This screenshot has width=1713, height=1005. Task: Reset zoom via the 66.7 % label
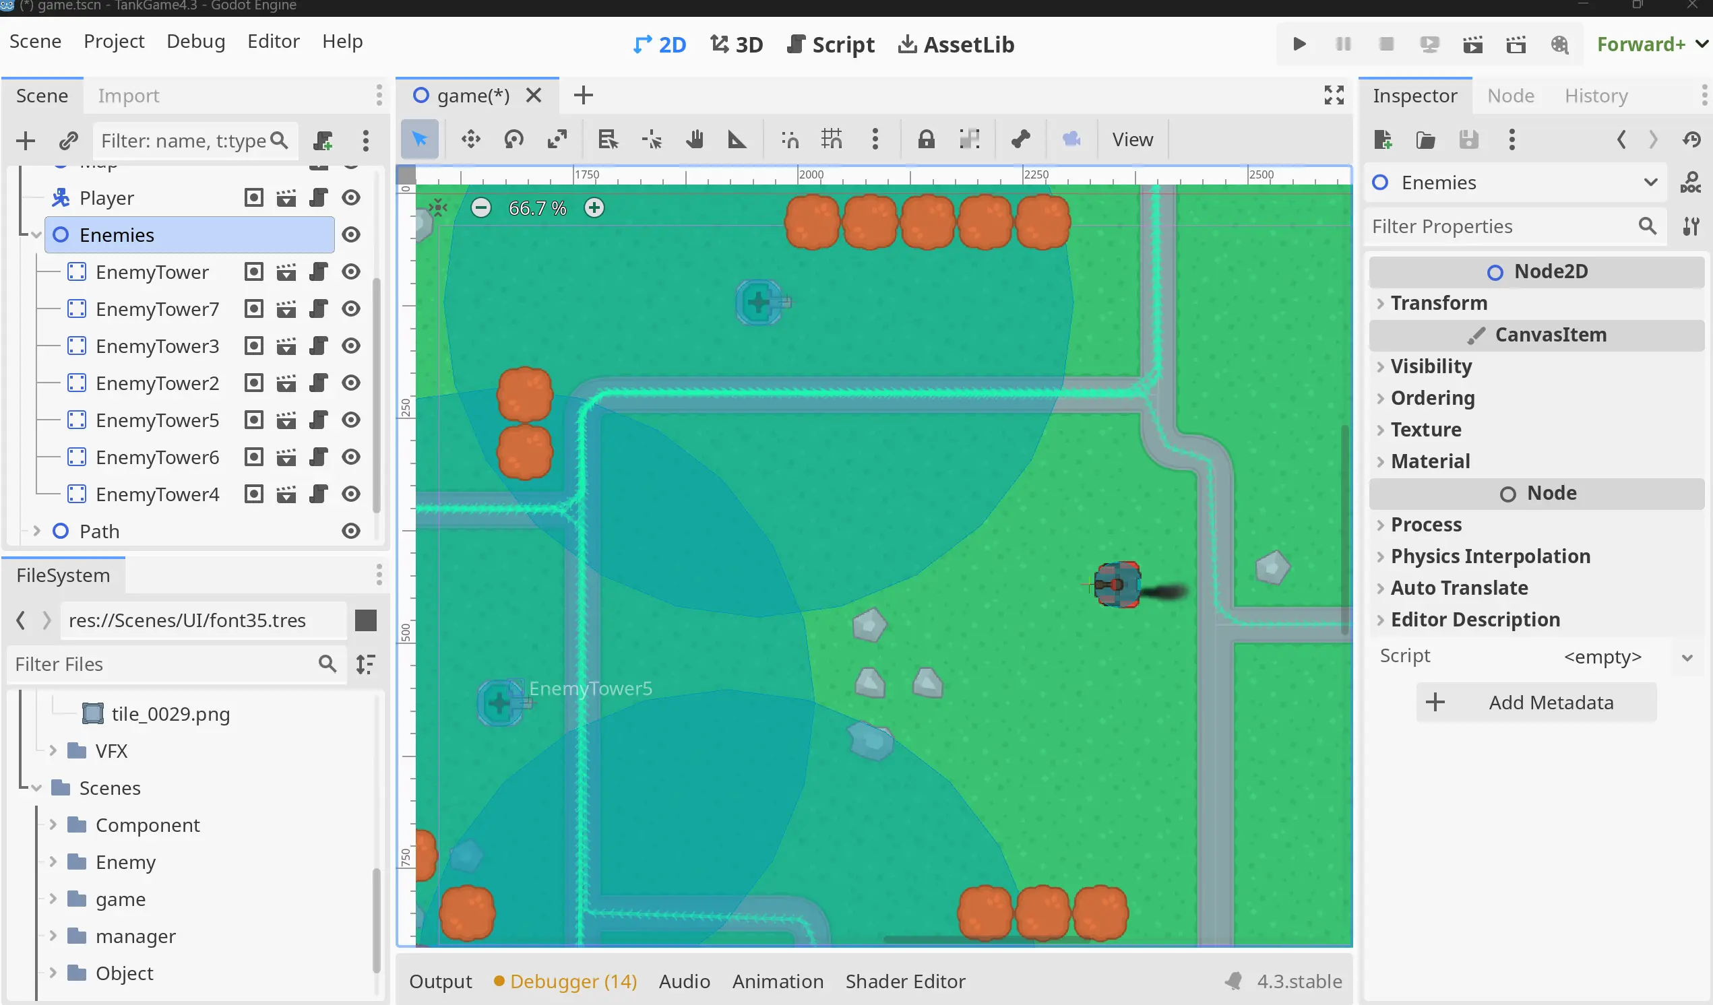coord(538,208)
